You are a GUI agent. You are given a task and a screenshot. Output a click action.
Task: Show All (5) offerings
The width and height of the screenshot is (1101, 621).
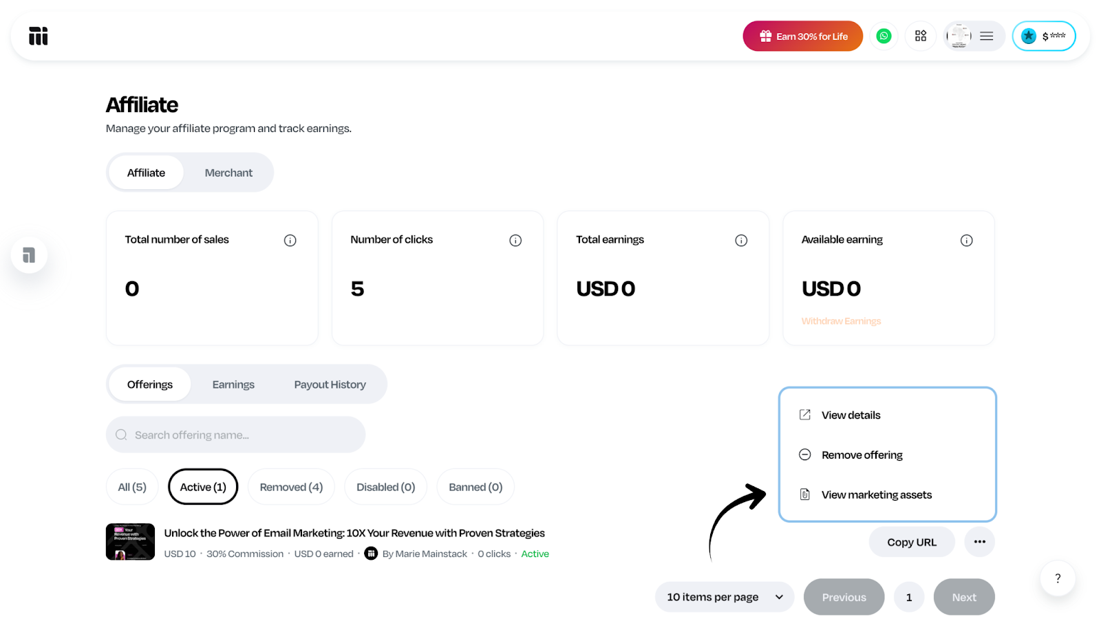pos(132,487)
